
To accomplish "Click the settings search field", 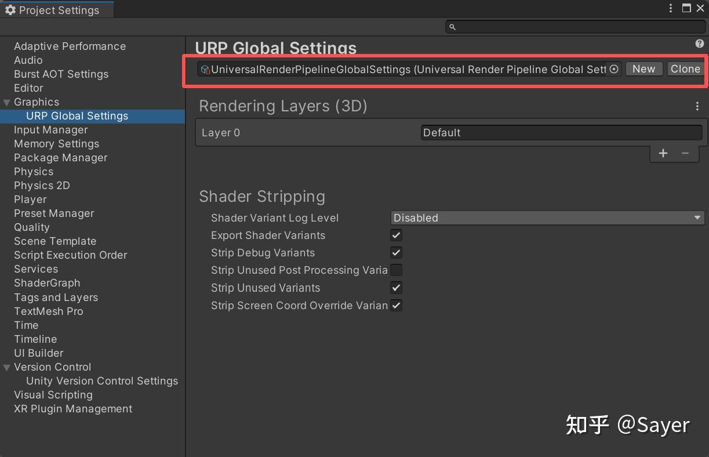I will click(576, 27).
